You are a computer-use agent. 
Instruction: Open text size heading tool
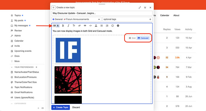pos(74,26)
